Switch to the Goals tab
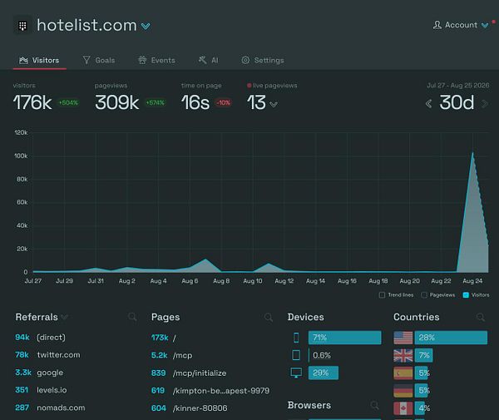 click(x=99, y=60)
